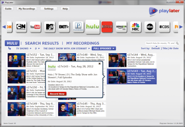Open the Settings menu
Viewport: 185px width, 127px height.
(x=49, y=9)
